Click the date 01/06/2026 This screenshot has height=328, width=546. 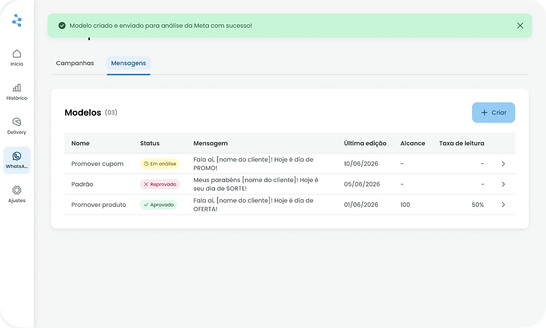[x=361, y=205]
